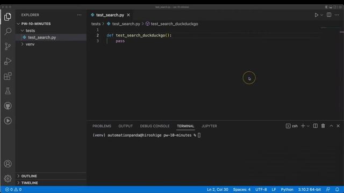The image size is (344, 193).
Task: Click the circular play icon in activity bar
Action: tap(8, 121)
